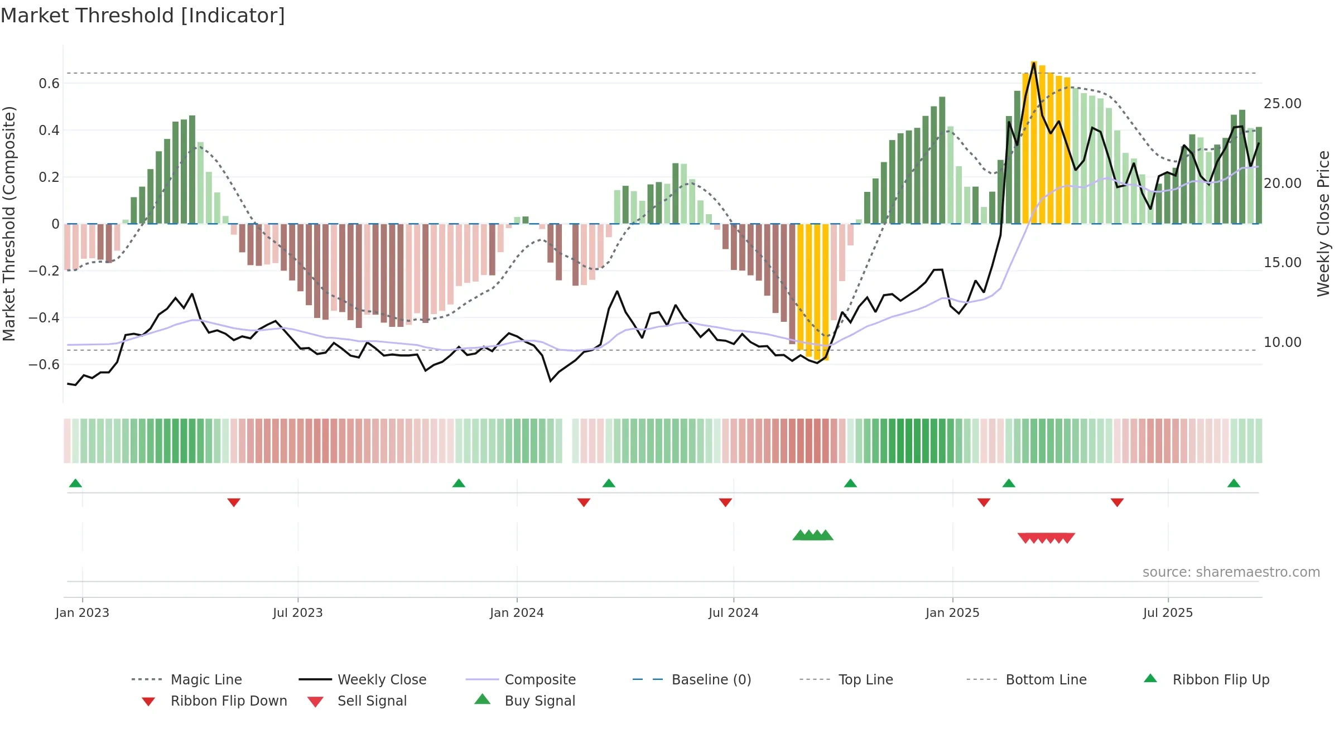The image size is (1339, 753).
Task: Click the Jan 2025 x-axis label
Action: click(952, 612)
